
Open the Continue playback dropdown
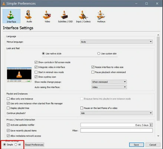point(117,113)
